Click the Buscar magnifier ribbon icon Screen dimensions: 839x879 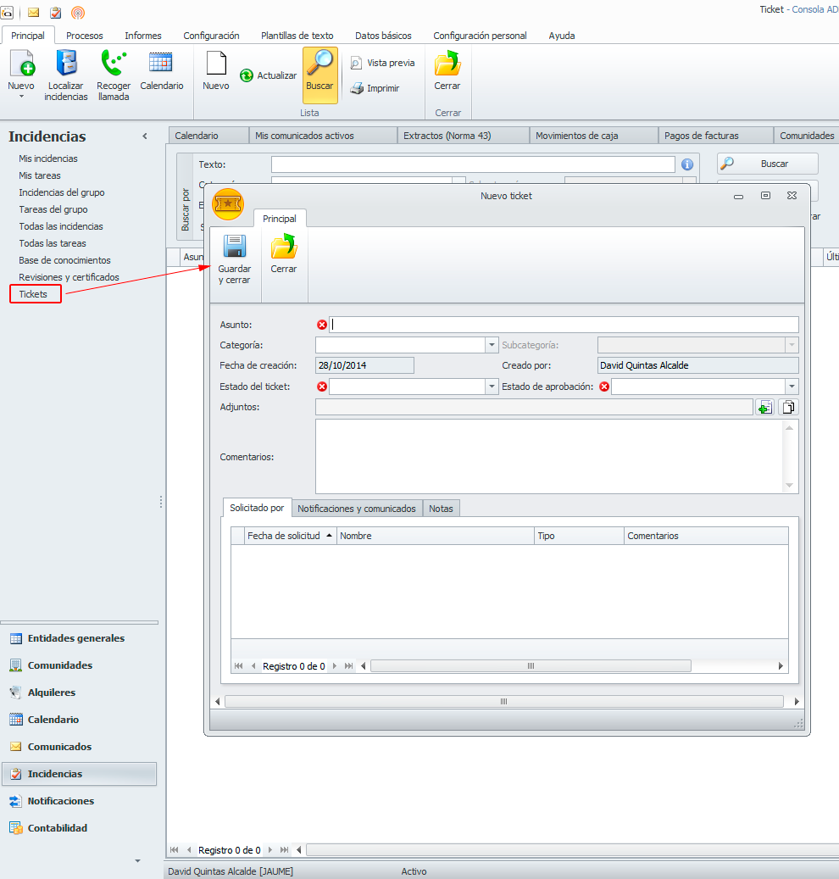point(320,64)
